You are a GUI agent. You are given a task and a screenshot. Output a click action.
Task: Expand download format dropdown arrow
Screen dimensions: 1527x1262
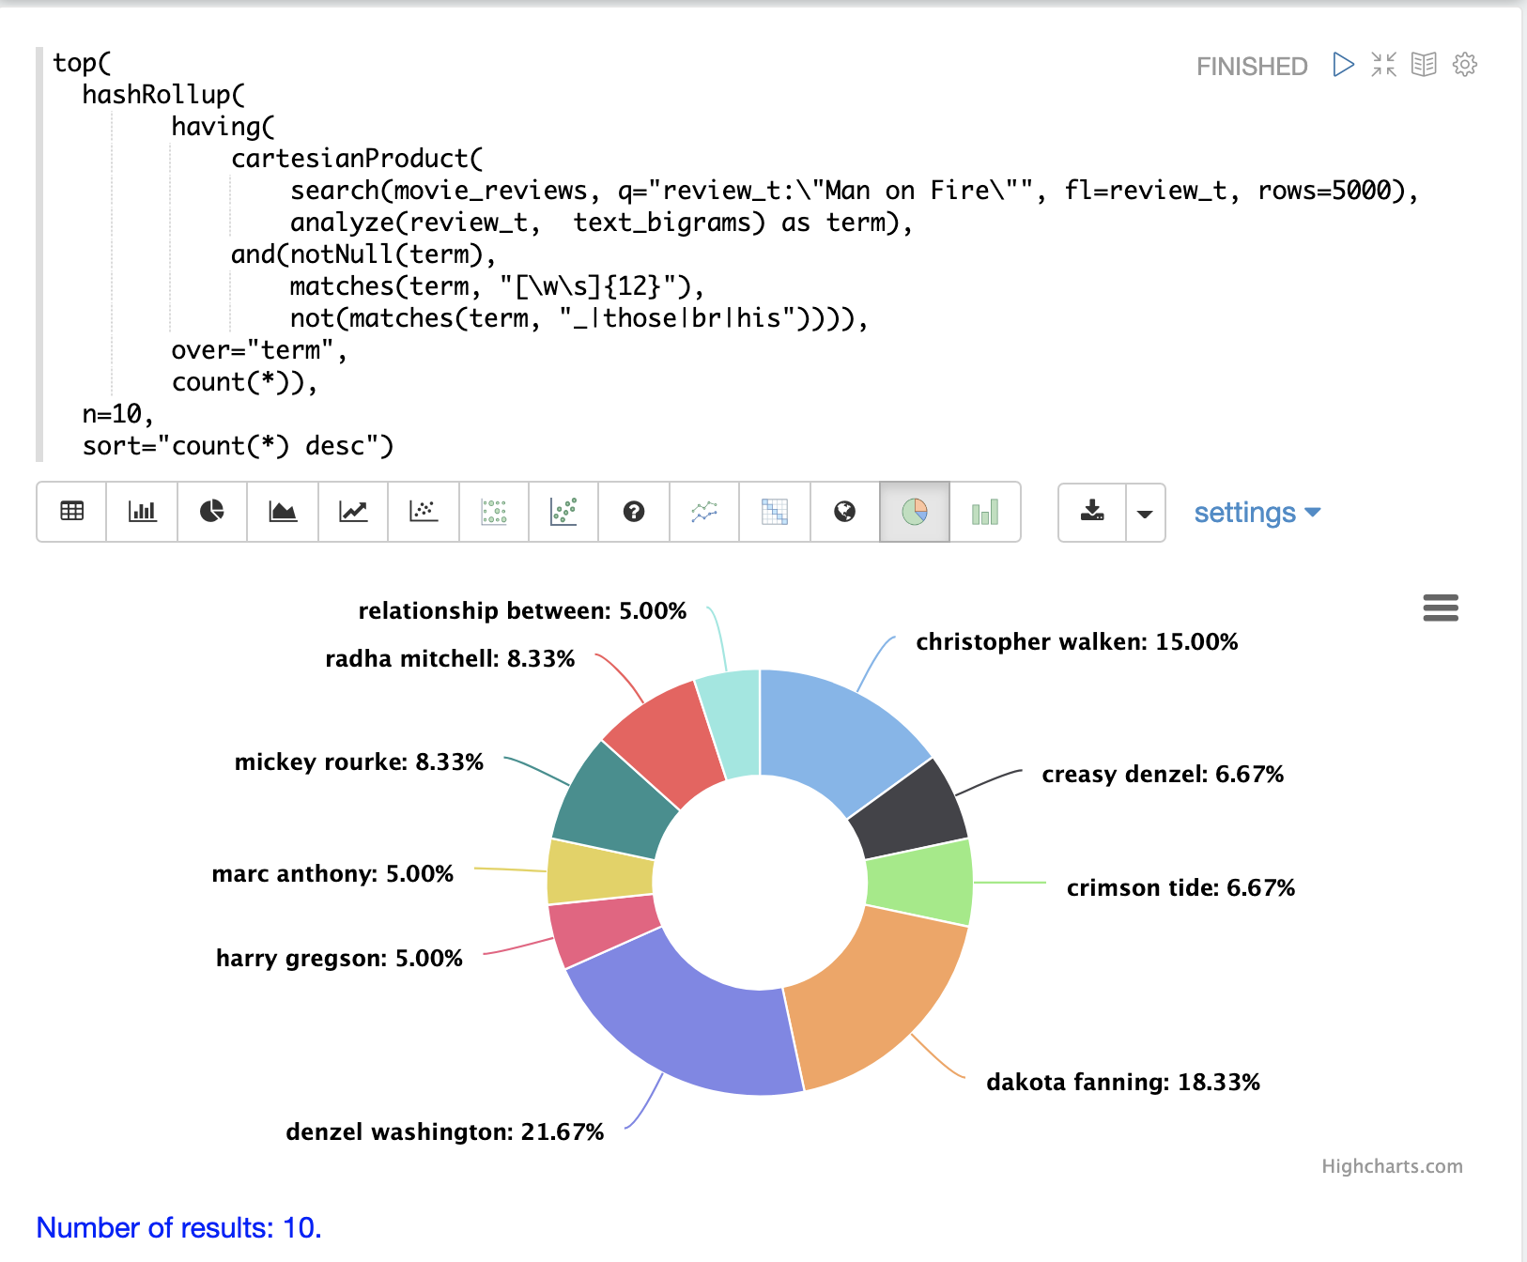click(1145, 513)
